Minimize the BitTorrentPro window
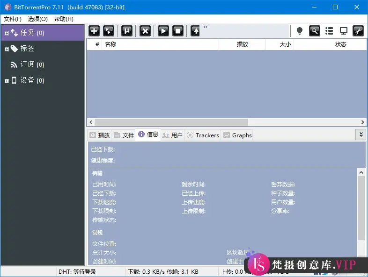The image size is (368, 277). click(314, 7)
